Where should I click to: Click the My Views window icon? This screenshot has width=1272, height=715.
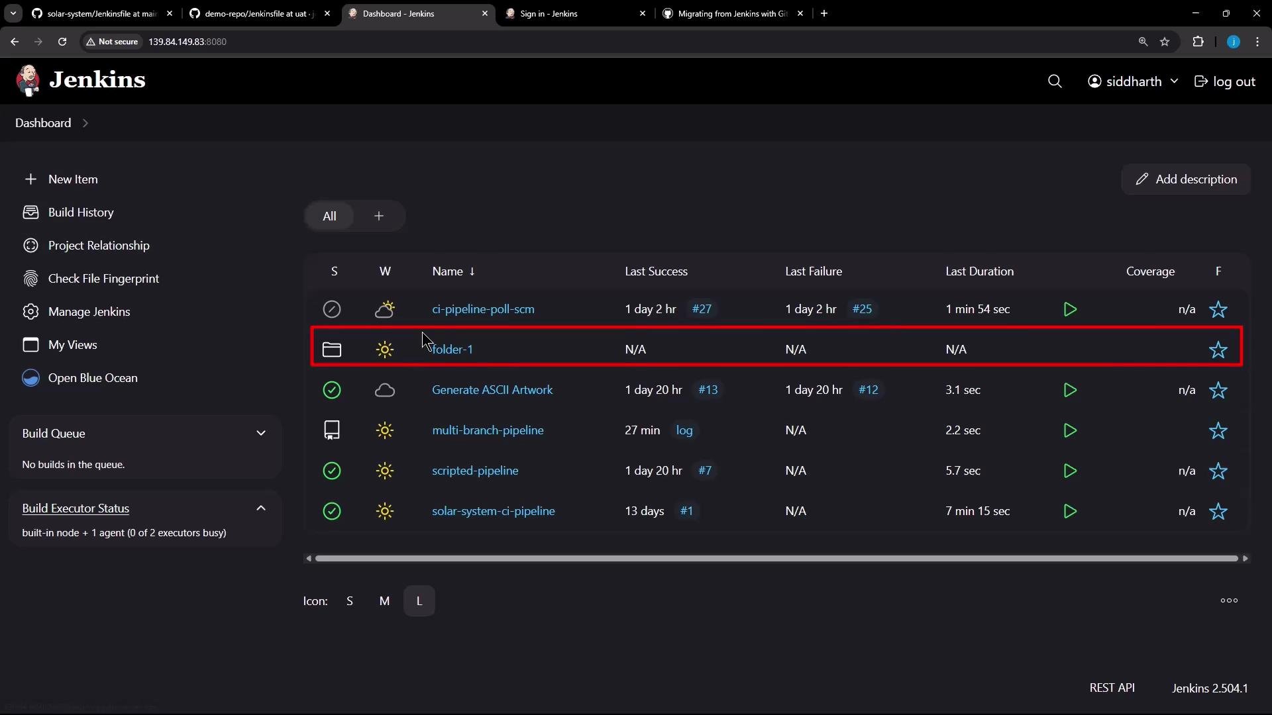click(x=30, y=345)
